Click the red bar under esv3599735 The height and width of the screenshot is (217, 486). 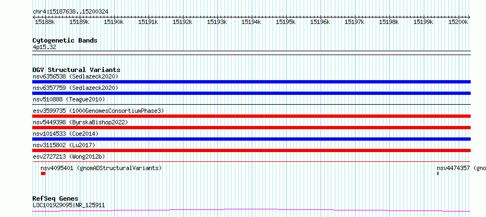pos(251,116)
